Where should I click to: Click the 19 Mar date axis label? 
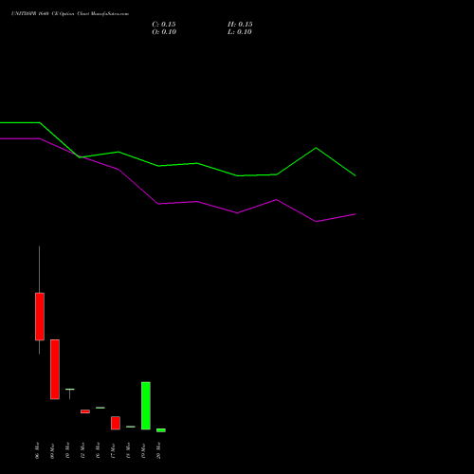pyautogui.click(x=143, y=450)
